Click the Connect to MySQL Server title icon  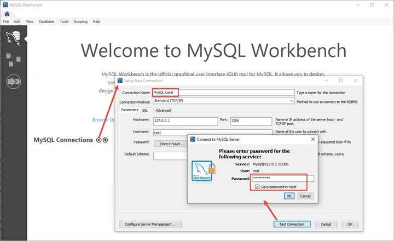pyautogui.click(x=193, y=139)
